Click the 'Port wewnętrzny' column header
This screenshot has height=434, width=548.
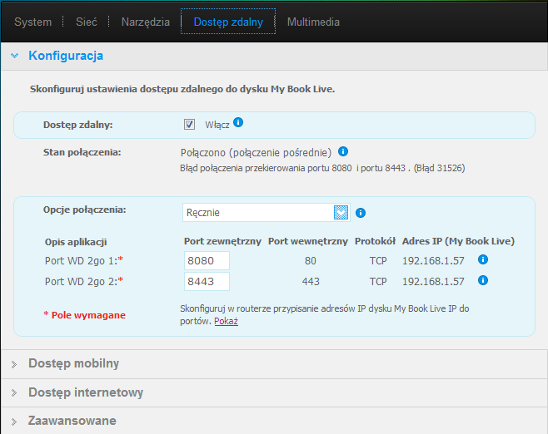coord(308,241)
